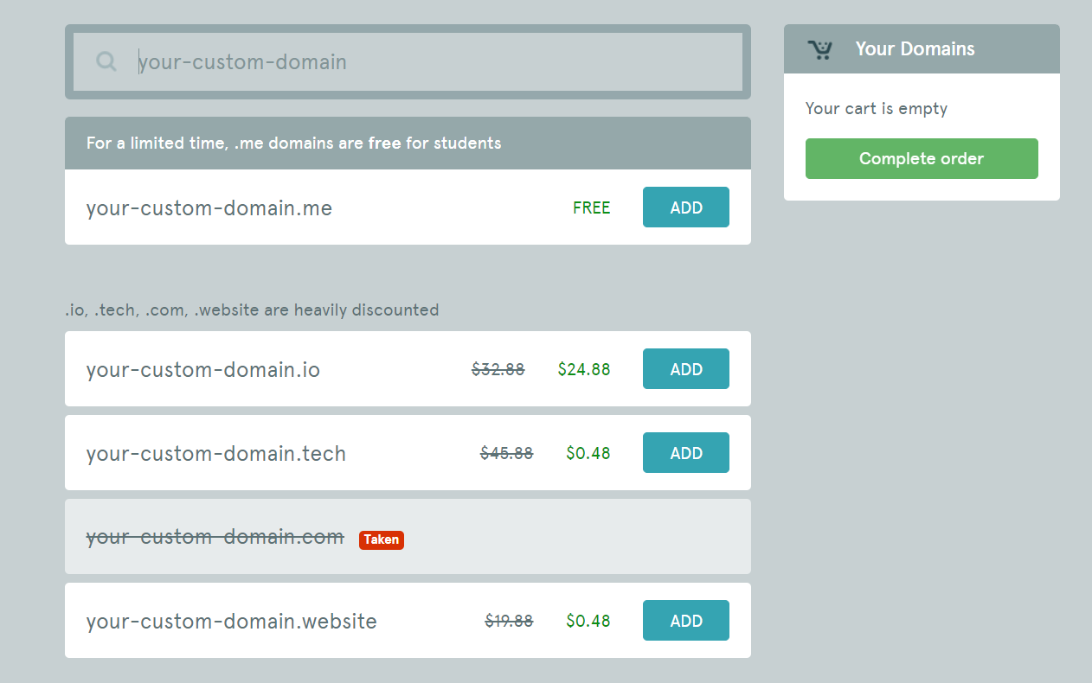Click the heavily discounted TLDs notice text
The image size is (1092, 683).
[251, 310]
